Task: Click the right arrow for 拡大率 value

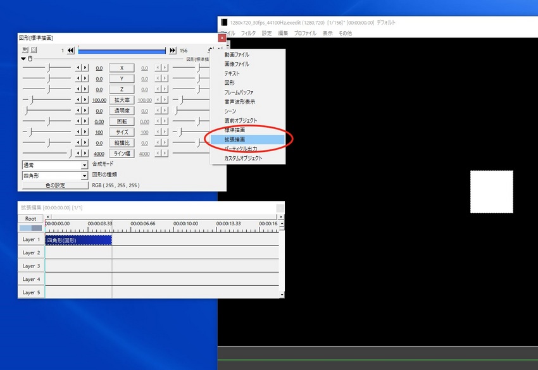Action: (x=85, y=100)
